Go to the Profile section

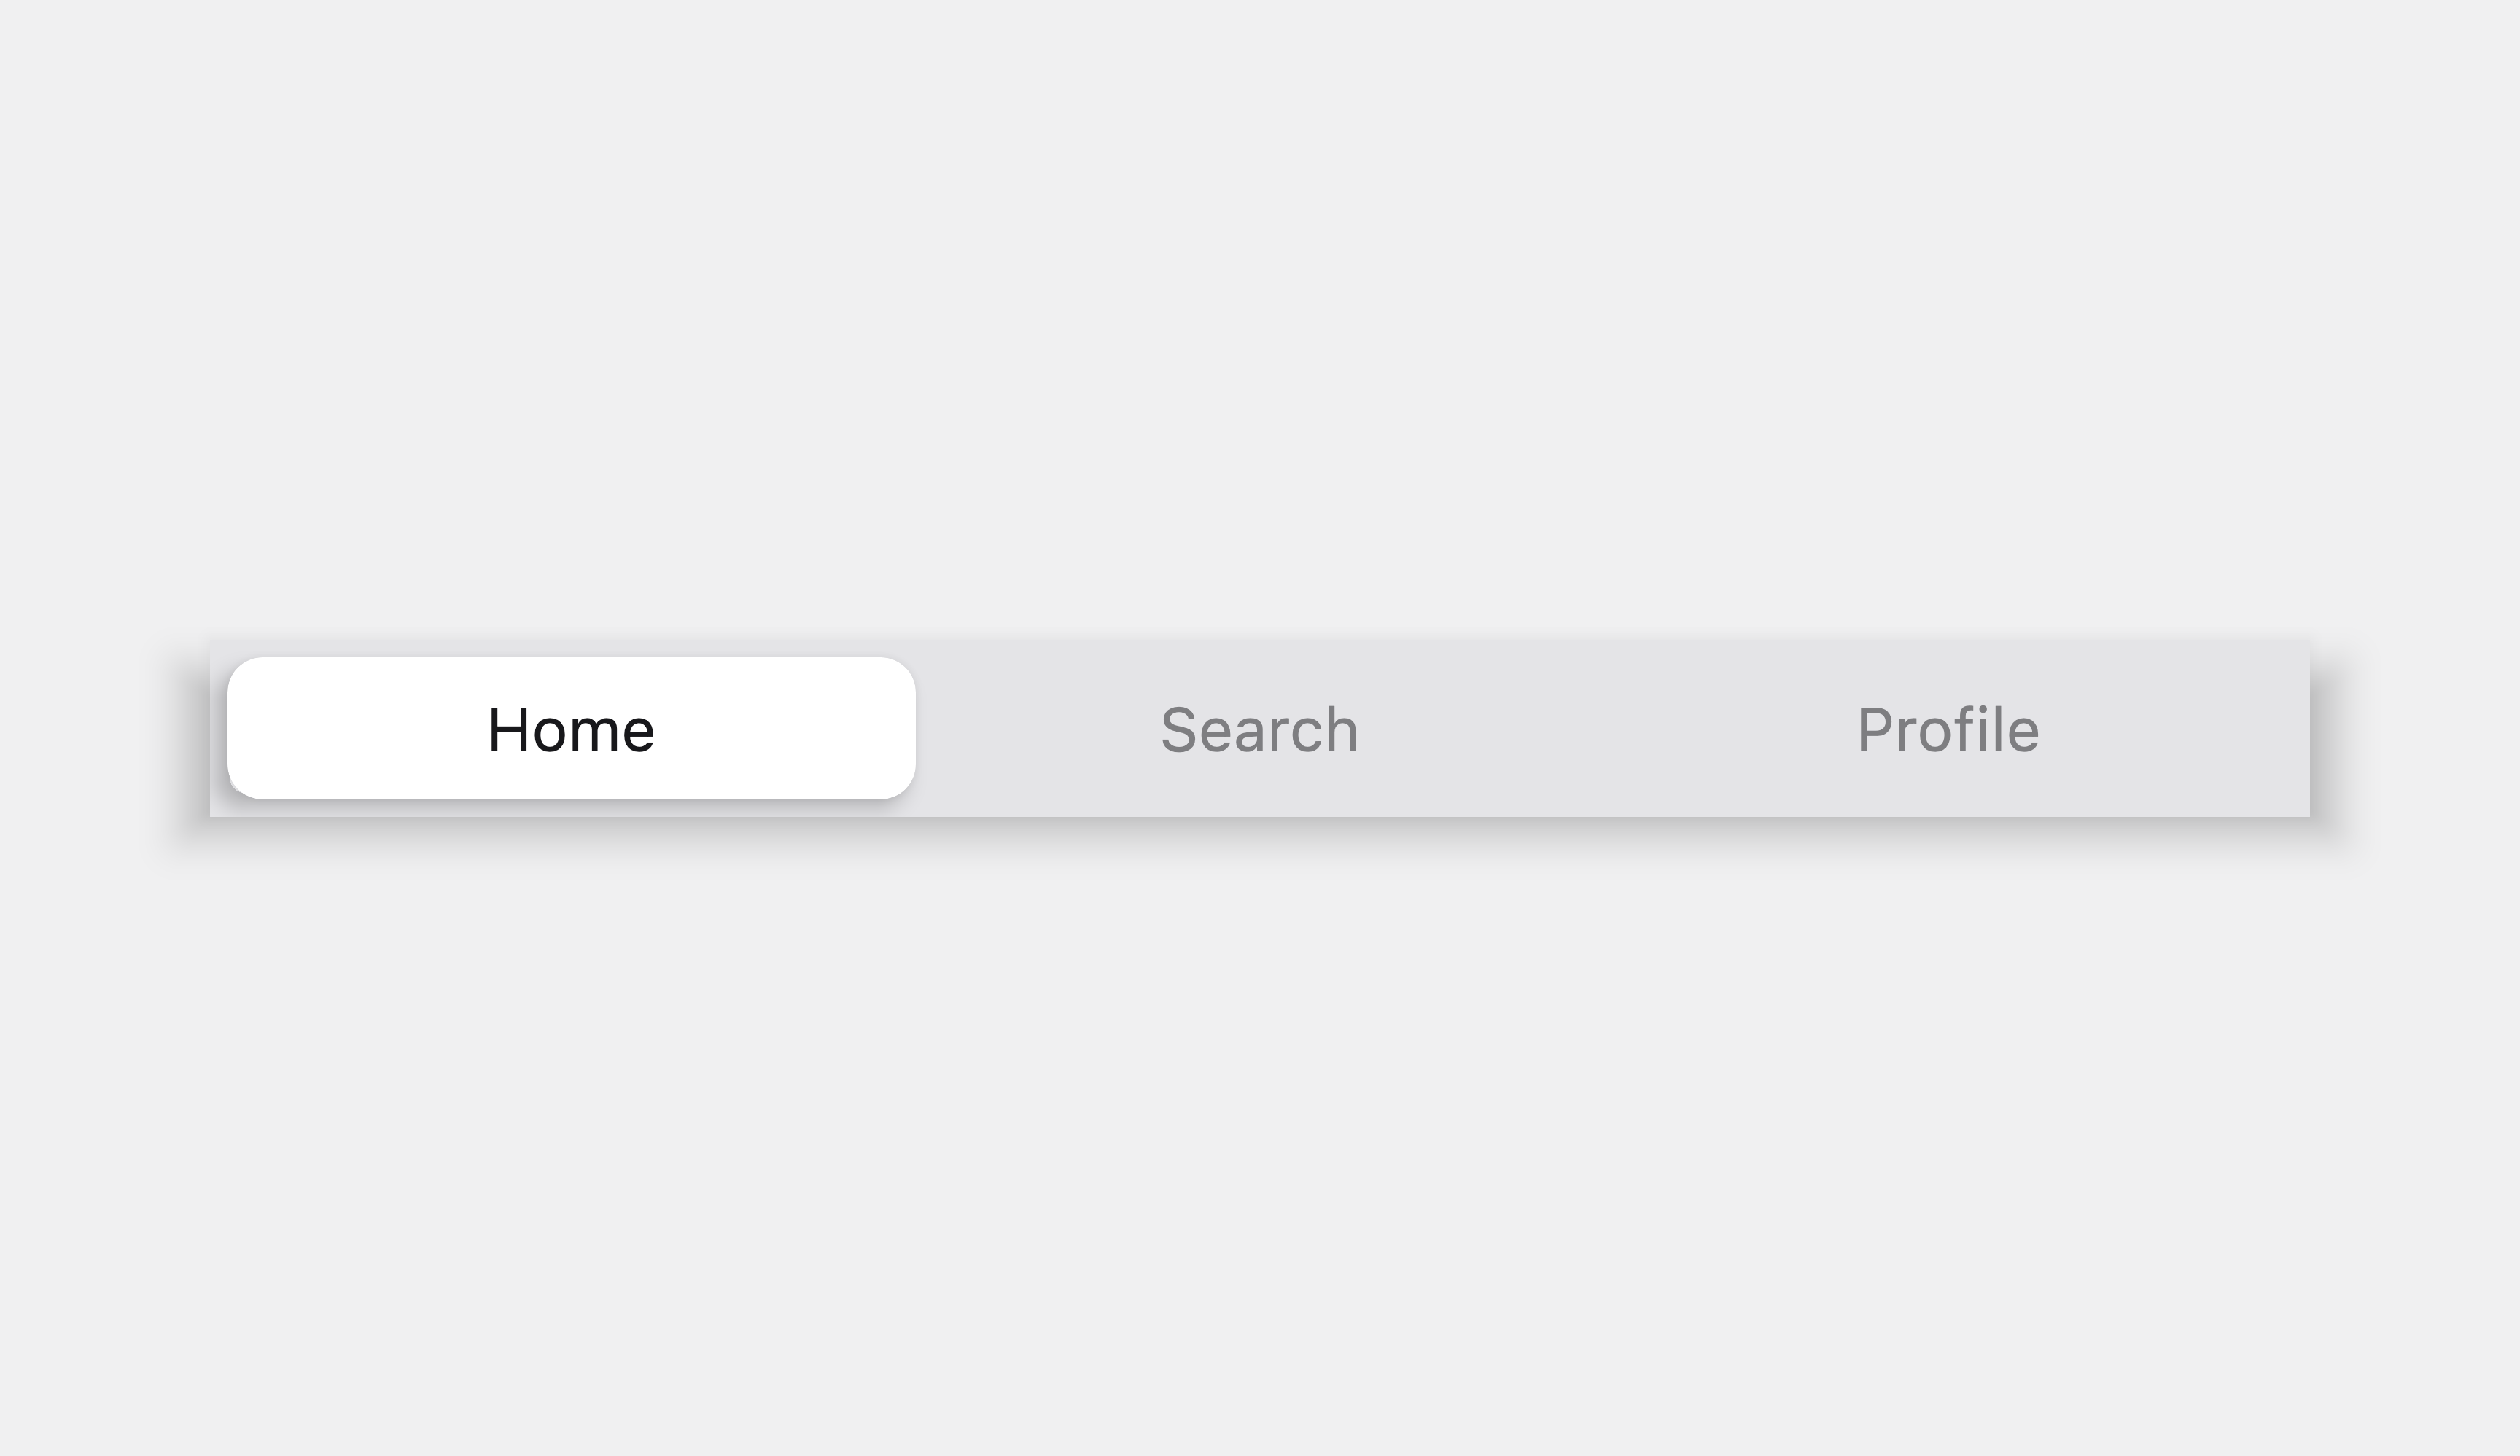tap(1948, 729)
